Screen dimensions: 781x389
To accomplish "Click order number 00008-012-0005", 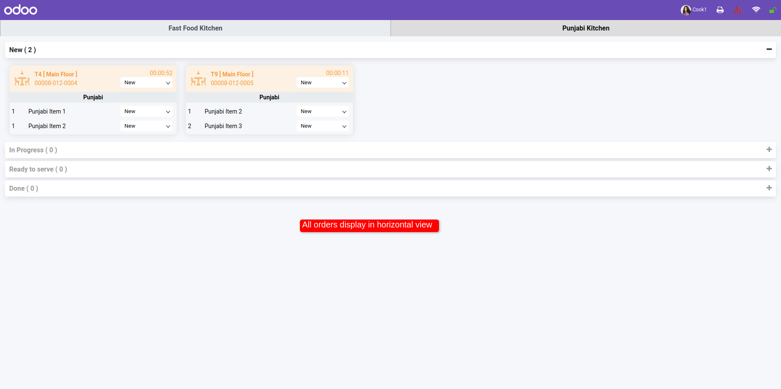I will click(232, 83).
